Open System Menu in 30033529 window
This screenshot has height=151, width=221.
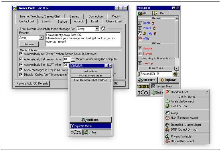pos(90,126)
